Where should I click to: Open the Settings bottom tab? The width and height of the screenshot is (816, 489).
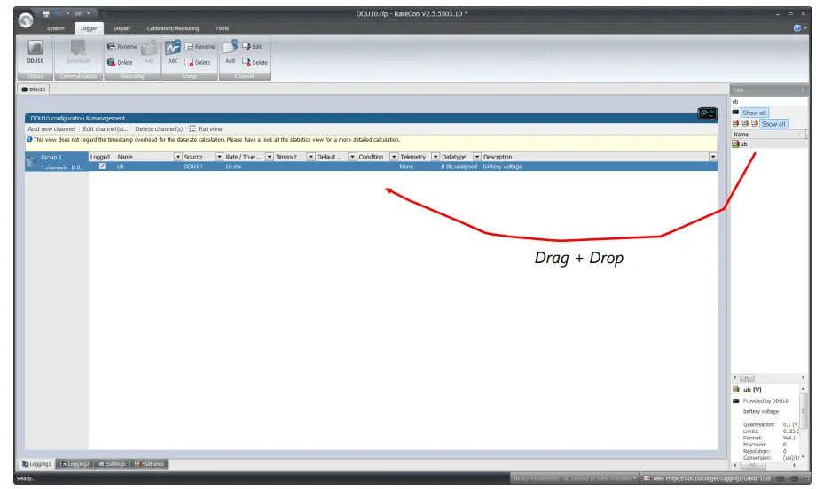click(x=112, y=464)
